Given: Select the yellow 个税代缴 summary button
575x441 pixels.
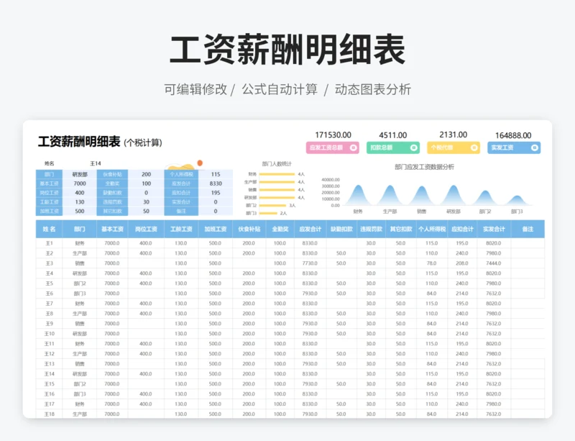Looking at the screenshot, I should point(454,147).
